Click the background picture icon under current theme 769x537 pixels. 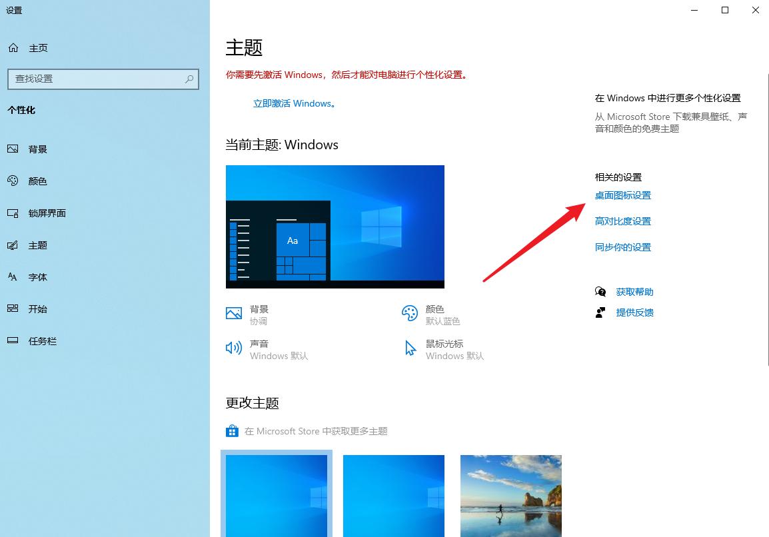click(x=234, y=313)
